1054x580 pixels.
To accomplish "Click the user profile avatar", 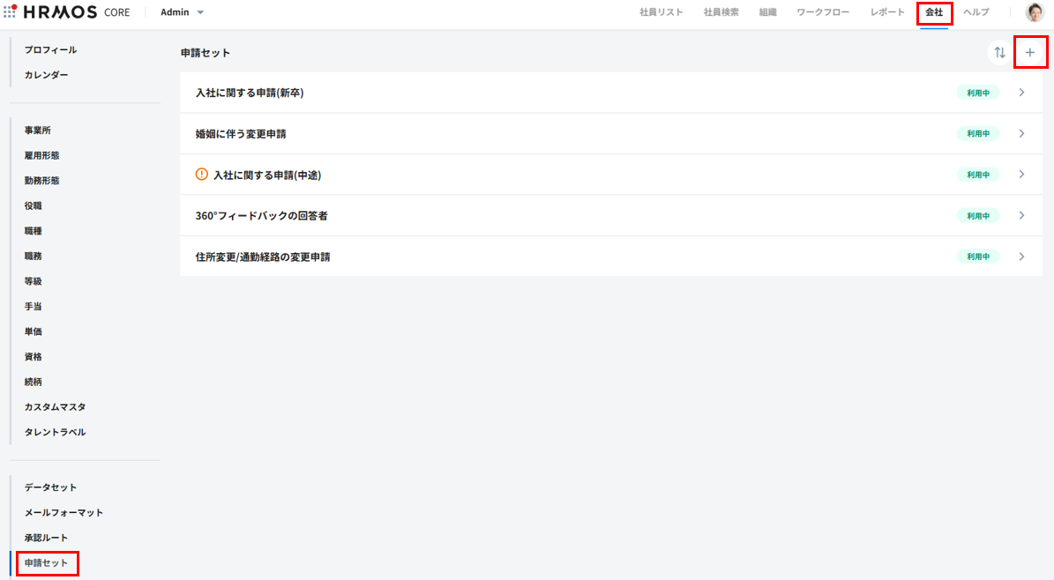I will [x=1035, y=12].
